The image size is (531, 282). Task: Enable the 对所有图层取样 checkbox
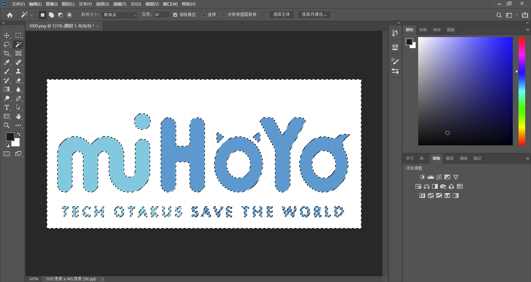(224, 15)
